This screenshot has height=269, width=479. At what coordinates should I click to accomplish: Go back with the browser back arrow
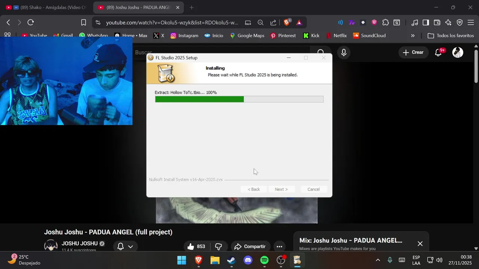[x=8, y=22]
